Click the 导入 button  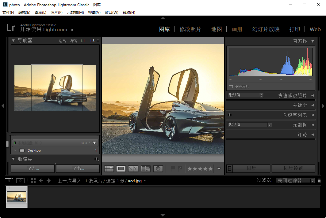[32, 168]
